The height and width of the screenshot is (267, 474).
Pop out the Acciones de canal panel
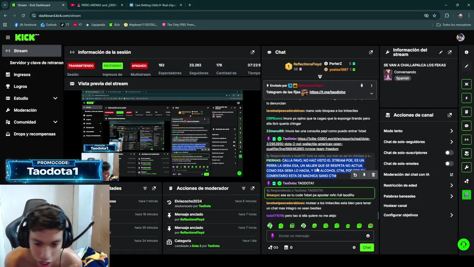(450, 115)
